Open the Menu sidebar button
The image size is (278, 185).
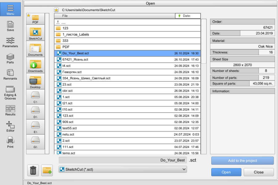pos(11,9)
